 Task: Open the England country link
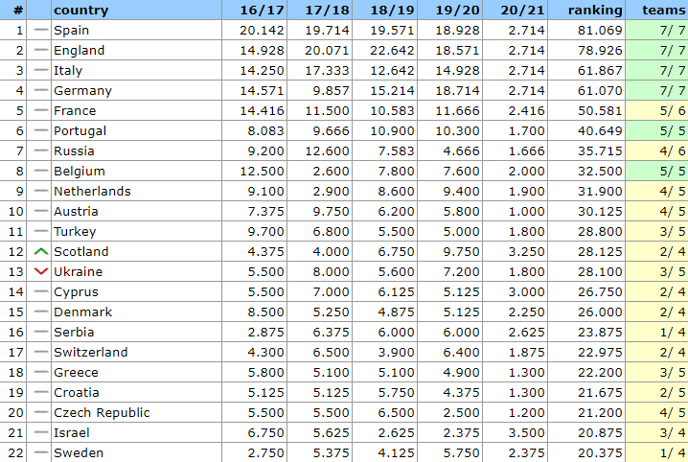tap(80, 51)
